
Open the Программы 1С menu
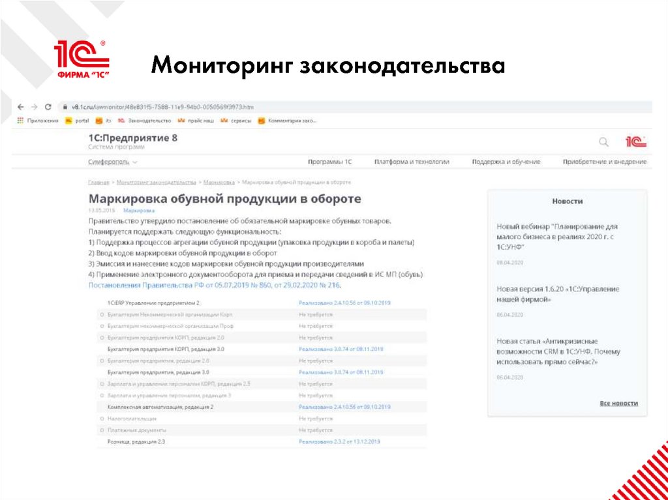(329, 162)
